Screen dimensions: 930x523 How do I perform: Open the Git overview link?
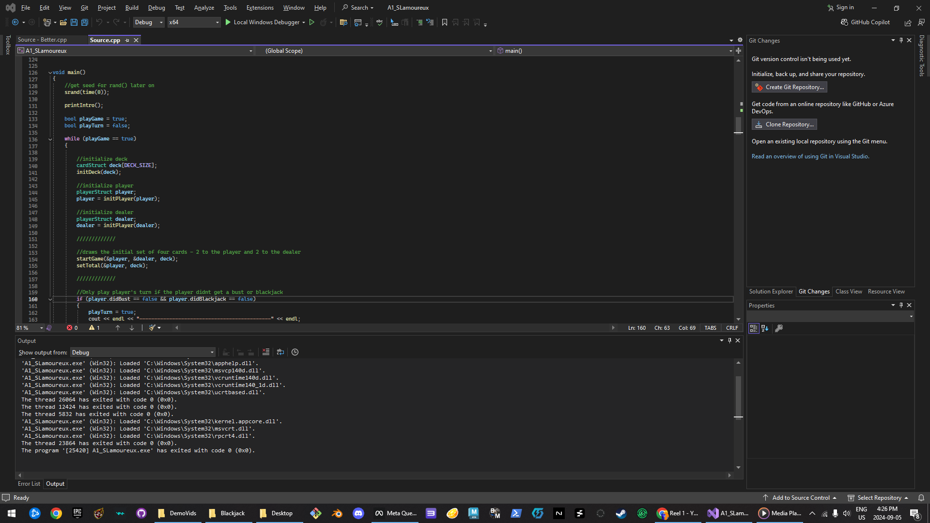pyautogui.click(x=810, y=156)
